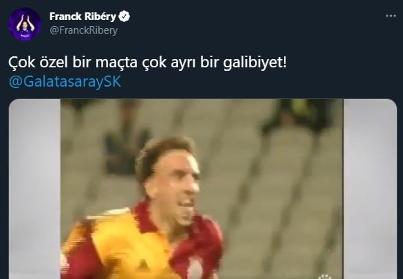
Task: Open the three-dot more options menu
Action: click(391, 16)
